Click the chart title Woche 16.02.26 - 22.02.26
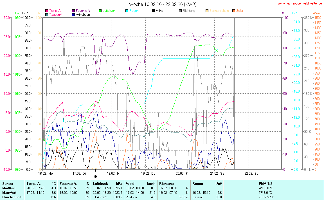The height and width of the screenshot is (200, 324). (163, 4)
